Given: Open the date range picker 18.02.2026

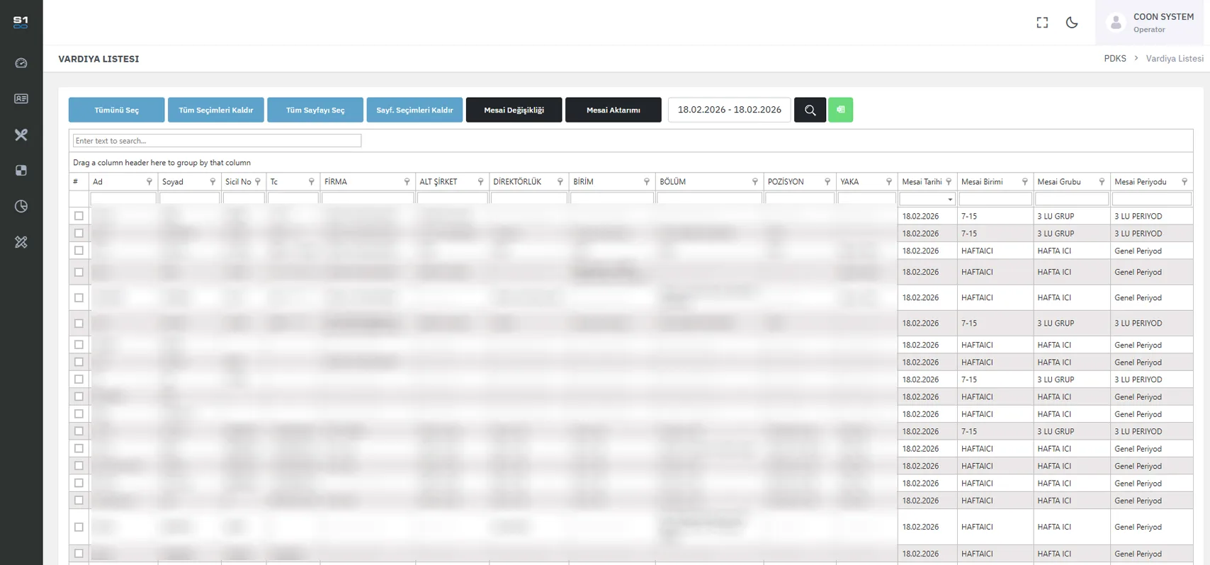Looking at the screenshot, I should pyautogui.click(x=729, y=110).
